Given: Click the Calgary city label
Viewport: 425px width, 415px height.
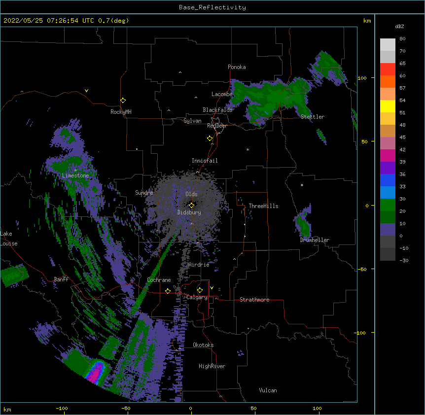Looking at the screenshot, I should 197,297.
